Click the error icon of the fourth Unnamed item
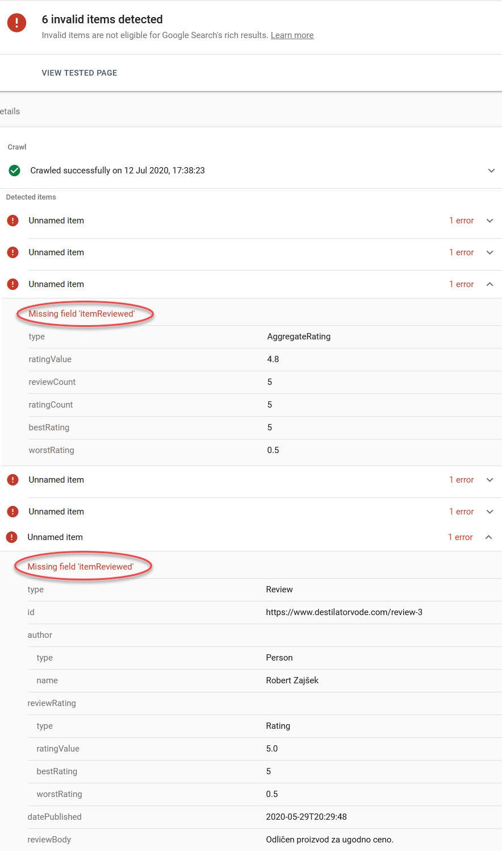This screenshot has height=851, width=502. pyautogui.click(x=12, y=480)
